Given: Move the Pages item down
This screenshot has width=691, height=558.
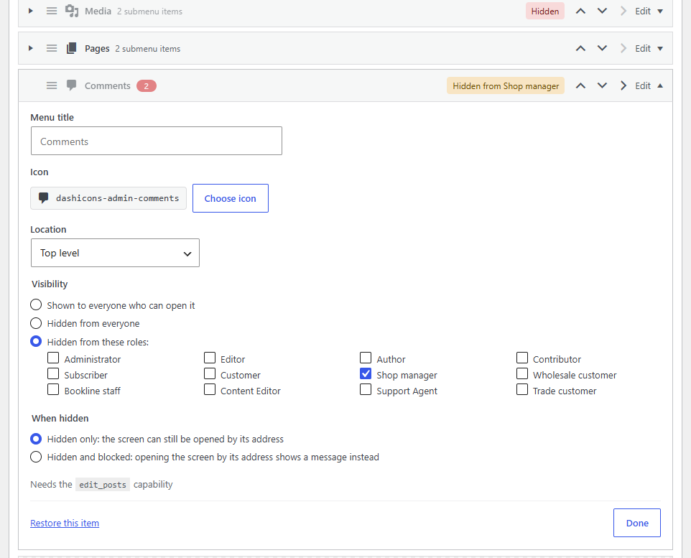Looking at the screenshot, I should point(602,49).
